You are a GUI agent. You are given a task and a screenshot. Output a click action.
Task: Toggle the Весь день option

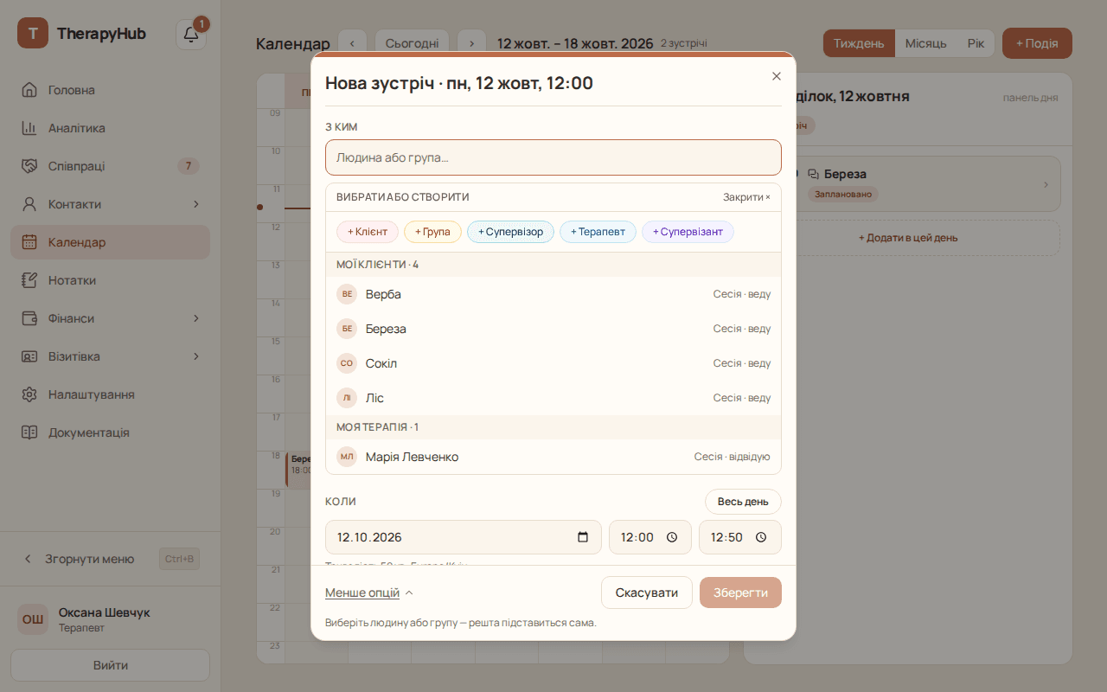click(743, 502)
